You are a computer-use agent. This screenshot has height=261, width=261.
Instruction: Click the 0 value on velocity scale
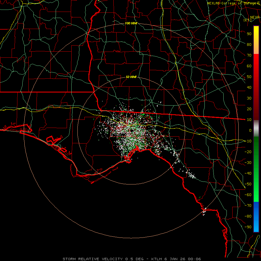tap(250, 130)
